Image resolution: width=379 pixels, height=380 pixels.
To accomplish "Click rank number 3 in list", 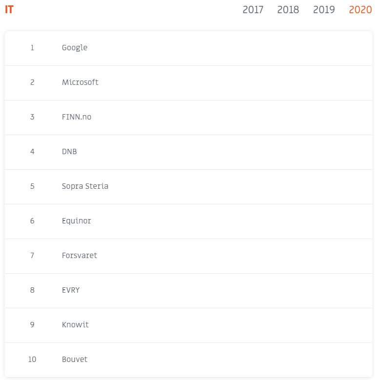I will point(32,117).
